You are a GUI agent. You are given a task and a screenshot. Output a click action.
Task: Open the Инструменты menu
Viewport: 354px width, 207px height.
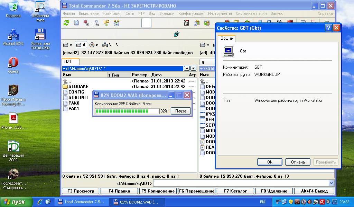220,13
